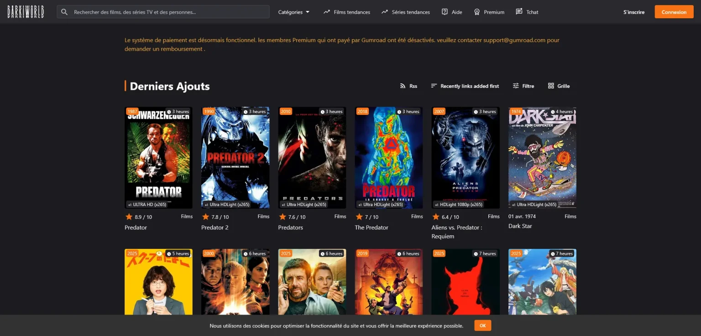Click the '4 heures' time badge on Dark Star
Viewport: 701px width, 336px height.
561,112
